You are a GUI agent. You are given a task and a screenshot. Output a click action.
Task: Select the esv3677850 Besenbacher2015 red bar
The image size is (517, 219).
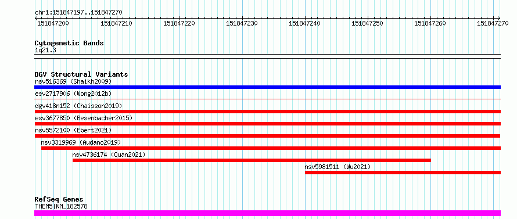tap(267, 124)
